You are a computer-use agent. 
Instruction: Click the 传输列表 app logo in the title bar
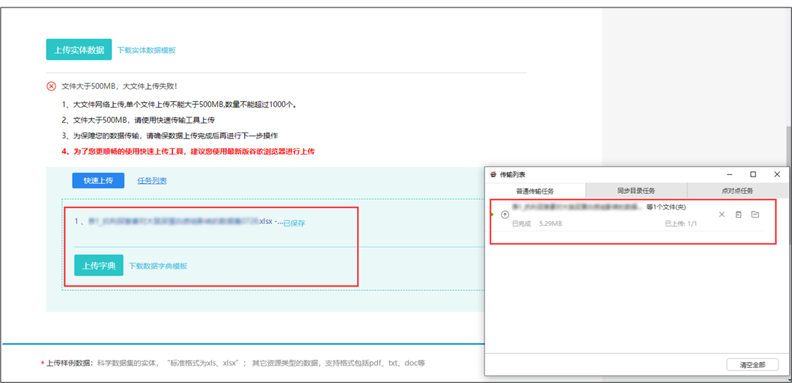point(493,174)
